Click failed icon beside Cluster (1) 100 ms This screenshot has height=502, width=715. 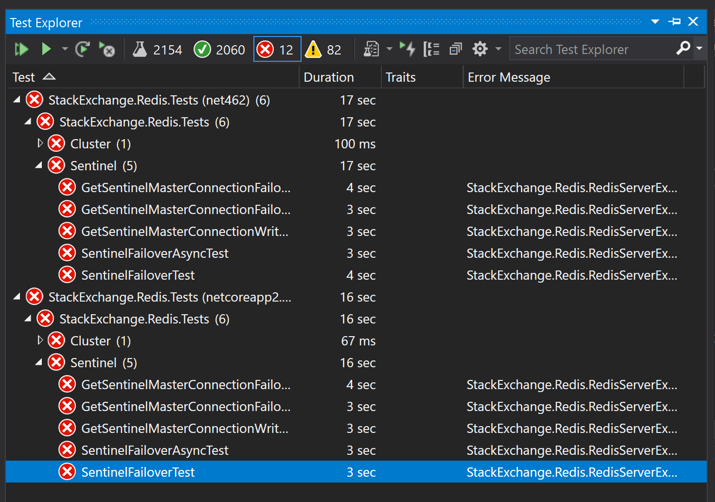56,143
